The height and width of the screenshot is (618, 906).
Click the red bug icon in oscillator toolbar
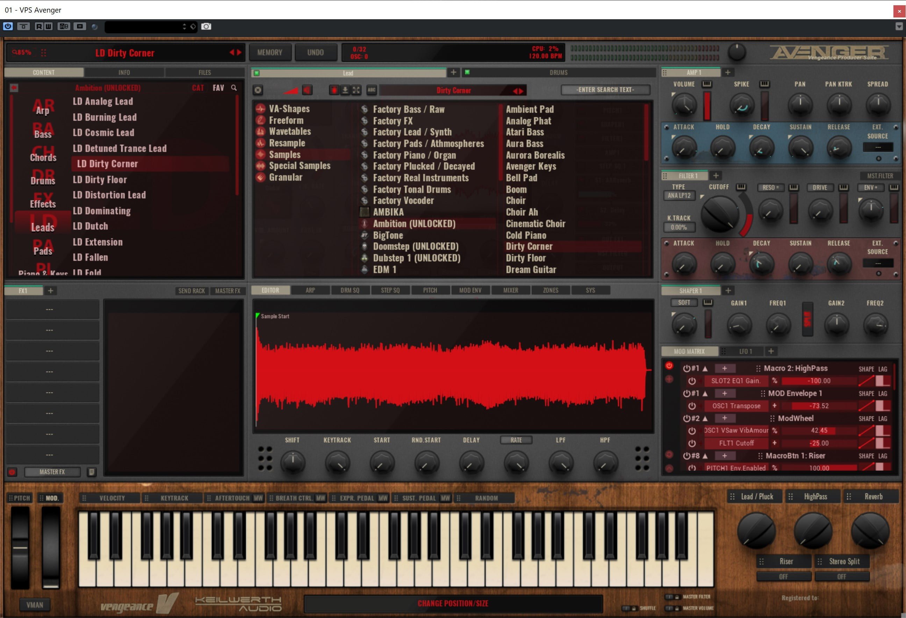pyautogui.click(x=334, y=90)
